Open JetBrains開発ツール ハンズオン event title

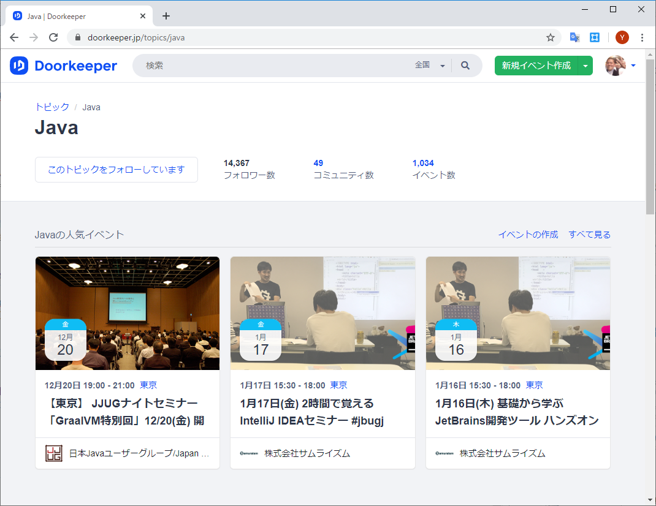(517, 412)
